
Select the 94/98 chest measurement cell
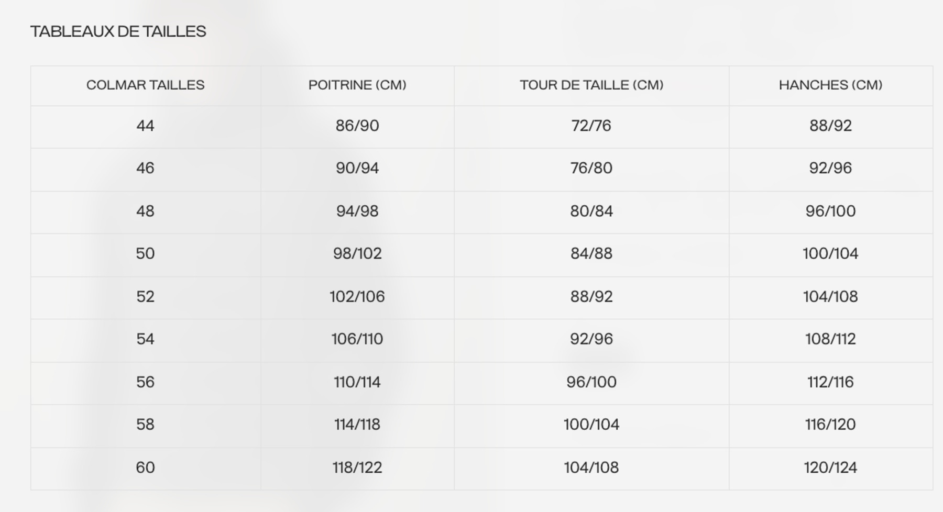coord(357,212)
